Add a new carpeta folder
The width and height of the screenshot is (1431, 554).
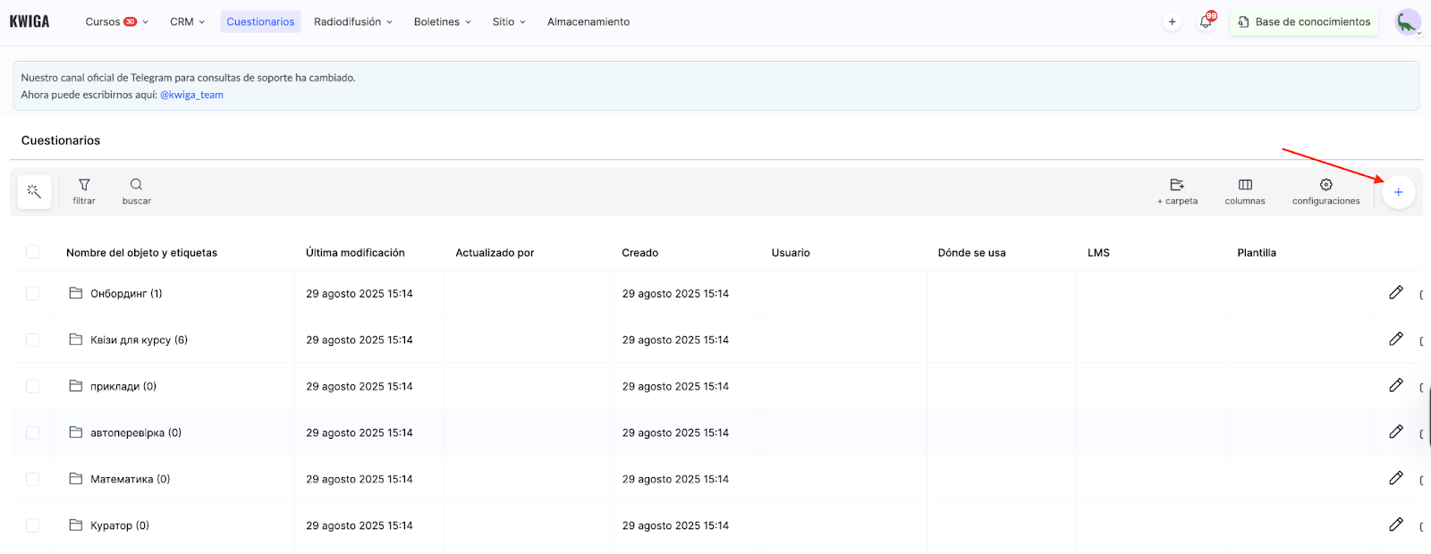[1177, 191]
